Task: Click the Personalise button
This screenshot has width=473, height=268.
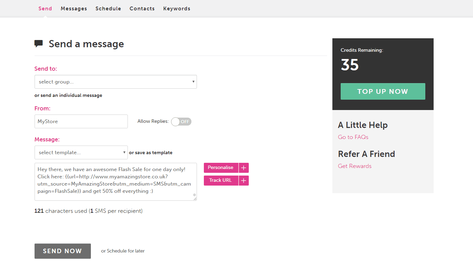Action: (221, 168)
